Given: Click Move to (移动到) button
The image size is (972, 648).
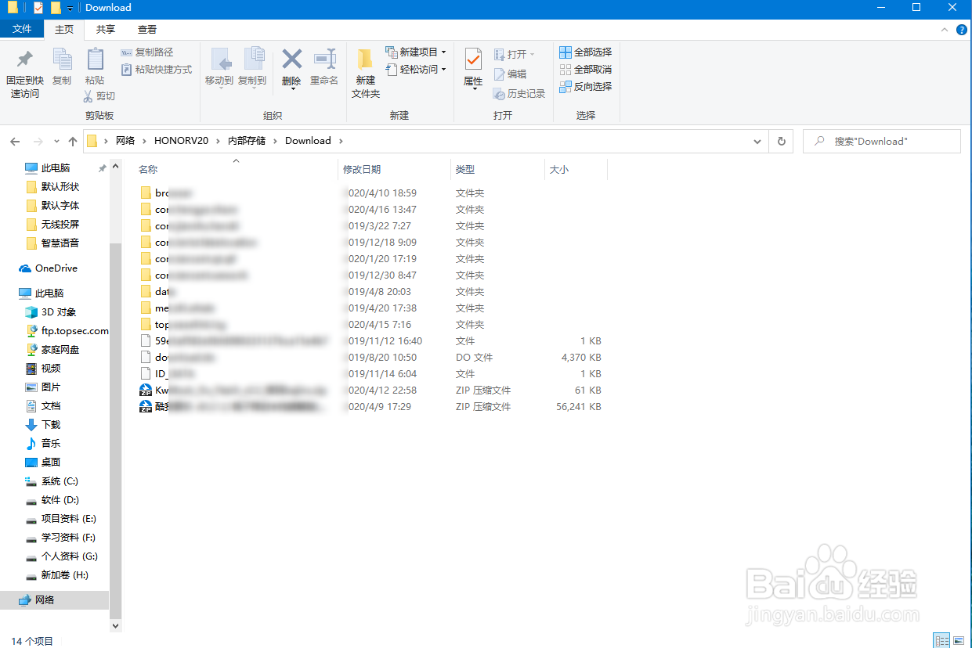Looking at the screenshot, I should [x=219, y=67].
